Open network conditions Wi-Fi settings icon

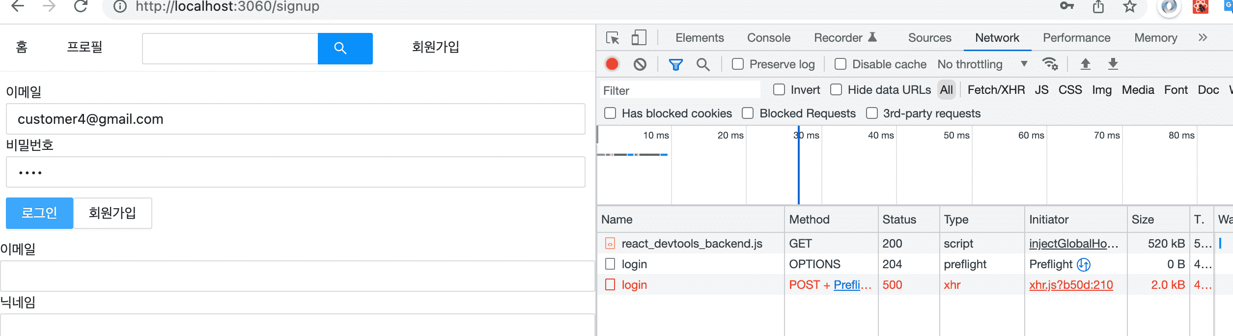[x=1050, y=64]
